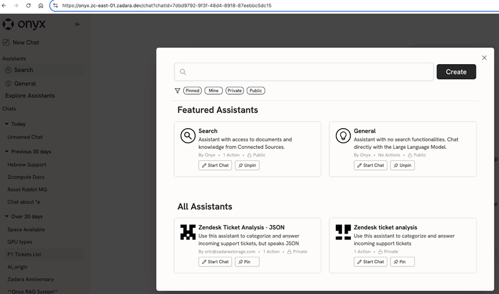Click the New Chat pencil icon
Screen dimensions: 499x294
[6, 42]
